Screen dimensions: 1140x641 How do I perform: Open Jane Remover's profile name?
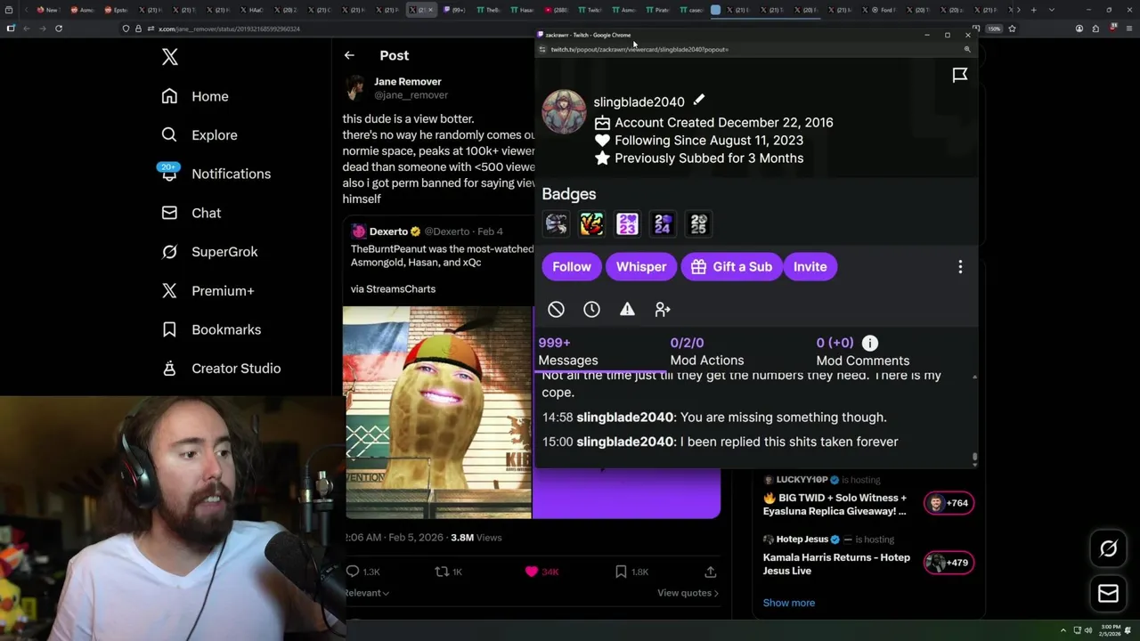(x=407, y=81)
